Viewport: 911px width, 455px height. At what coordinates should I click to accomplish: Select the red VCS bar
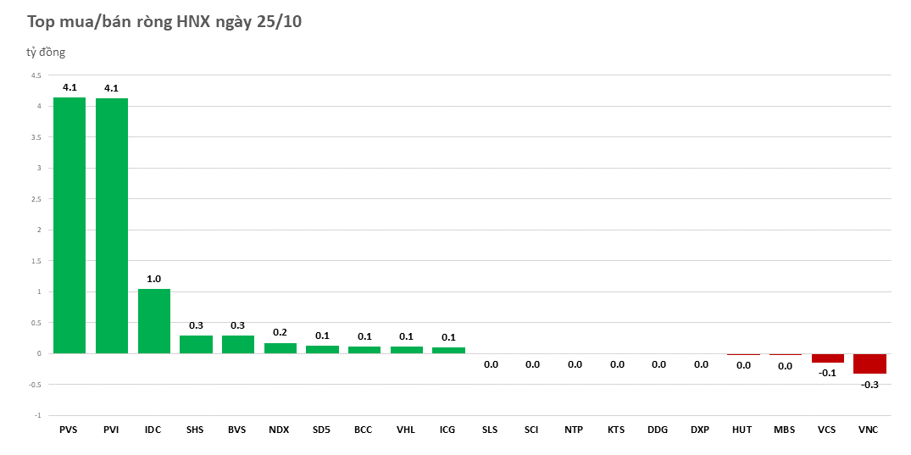tap(827, 358)
